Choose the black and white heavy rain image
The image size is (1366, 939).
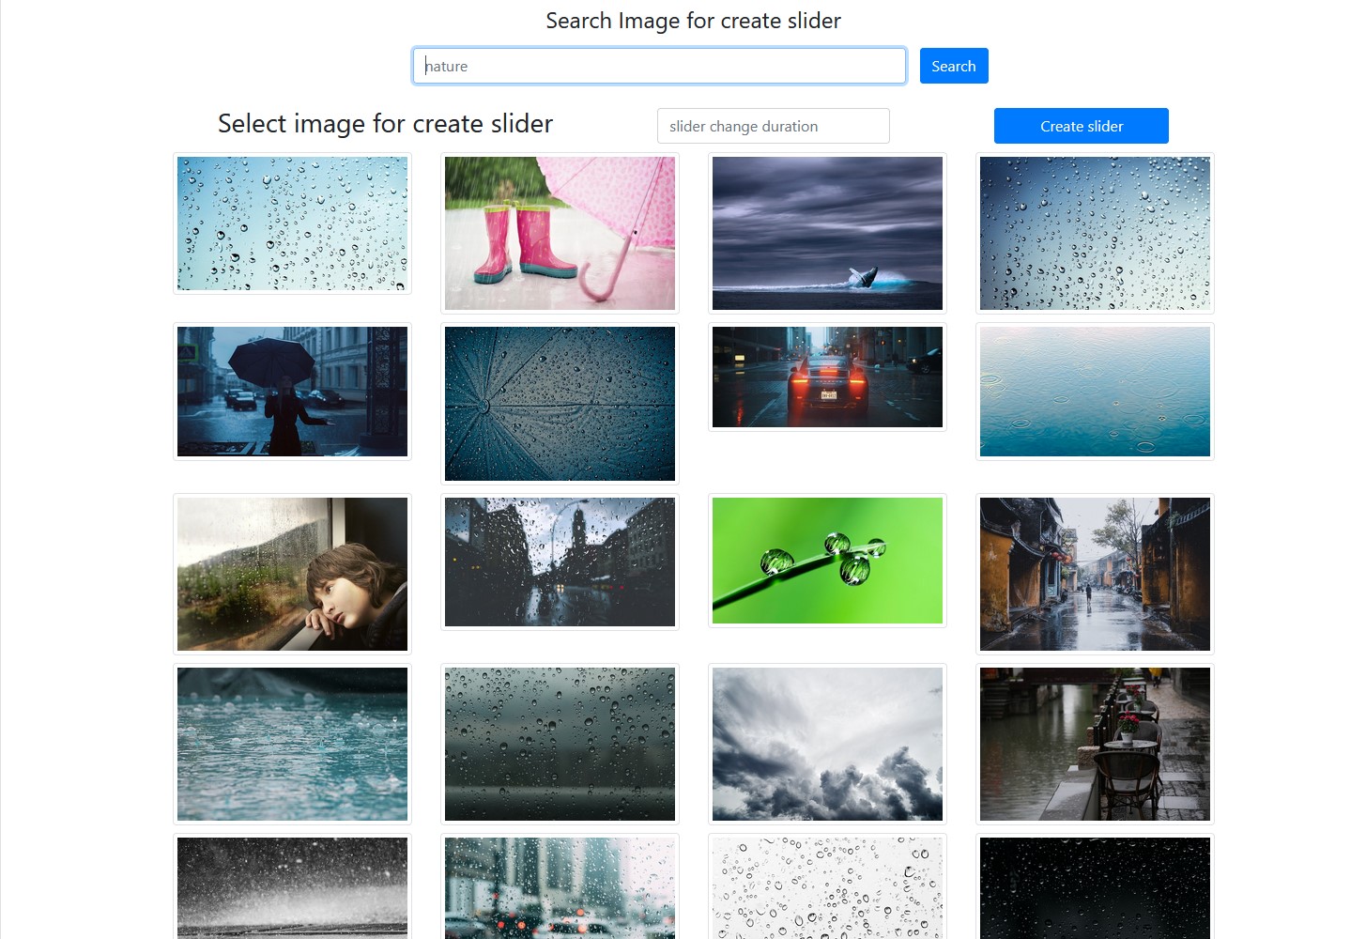tap(292, 887)
